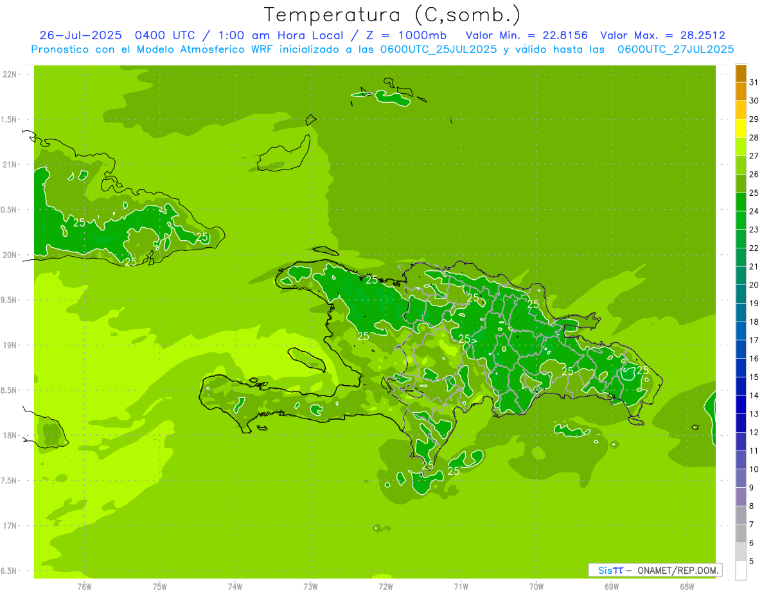
Task: Click the 'Valor Max. = 28.2512' value
Action: coord(663,35)
